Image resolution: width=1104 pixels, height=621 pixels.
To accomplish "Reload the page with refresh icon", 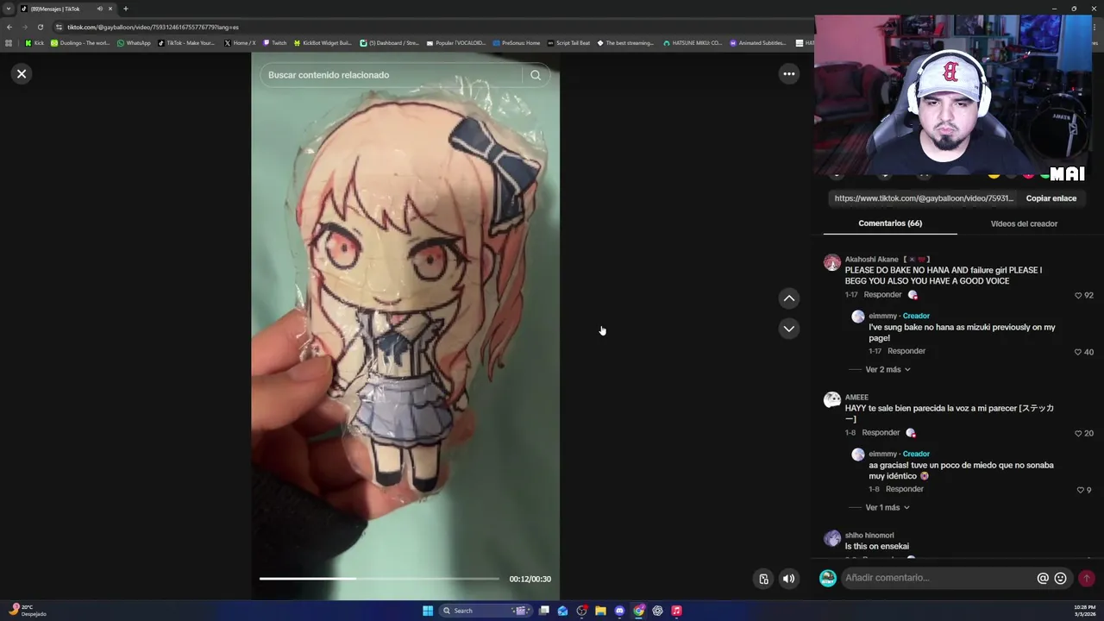I will click(x=40, y=27).
